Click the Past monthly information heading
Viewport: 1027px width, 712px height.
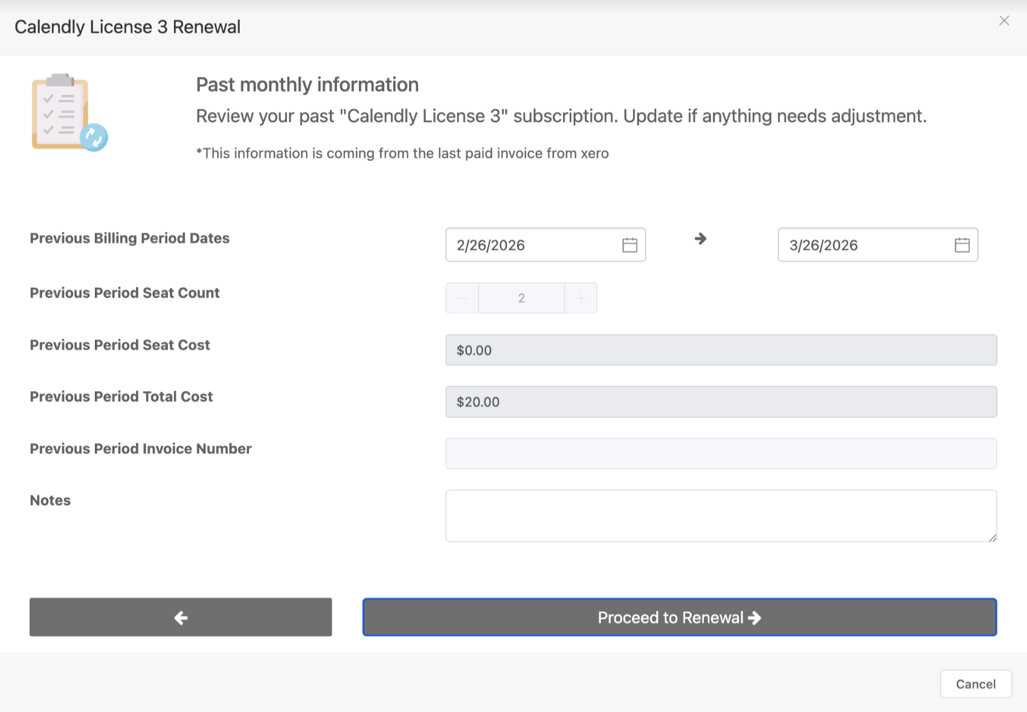click(x=307, y=84)
